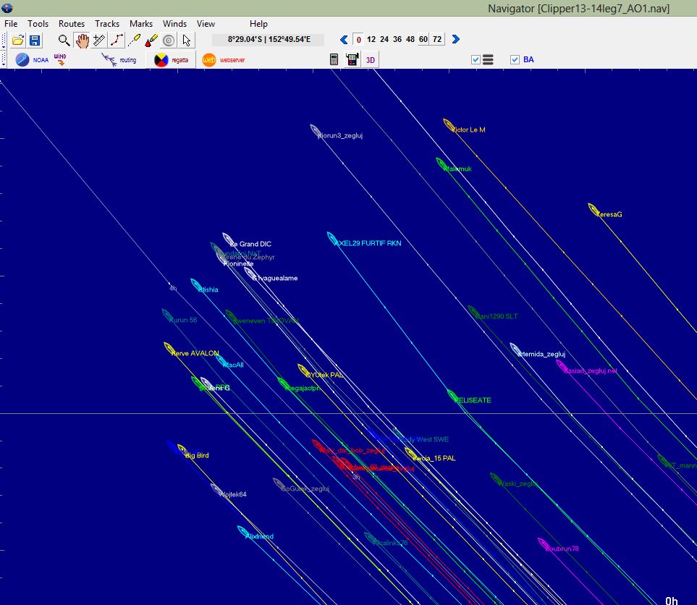
Task: Click the list lines icon
Action: pyautogui.click(x=488, y=59)
